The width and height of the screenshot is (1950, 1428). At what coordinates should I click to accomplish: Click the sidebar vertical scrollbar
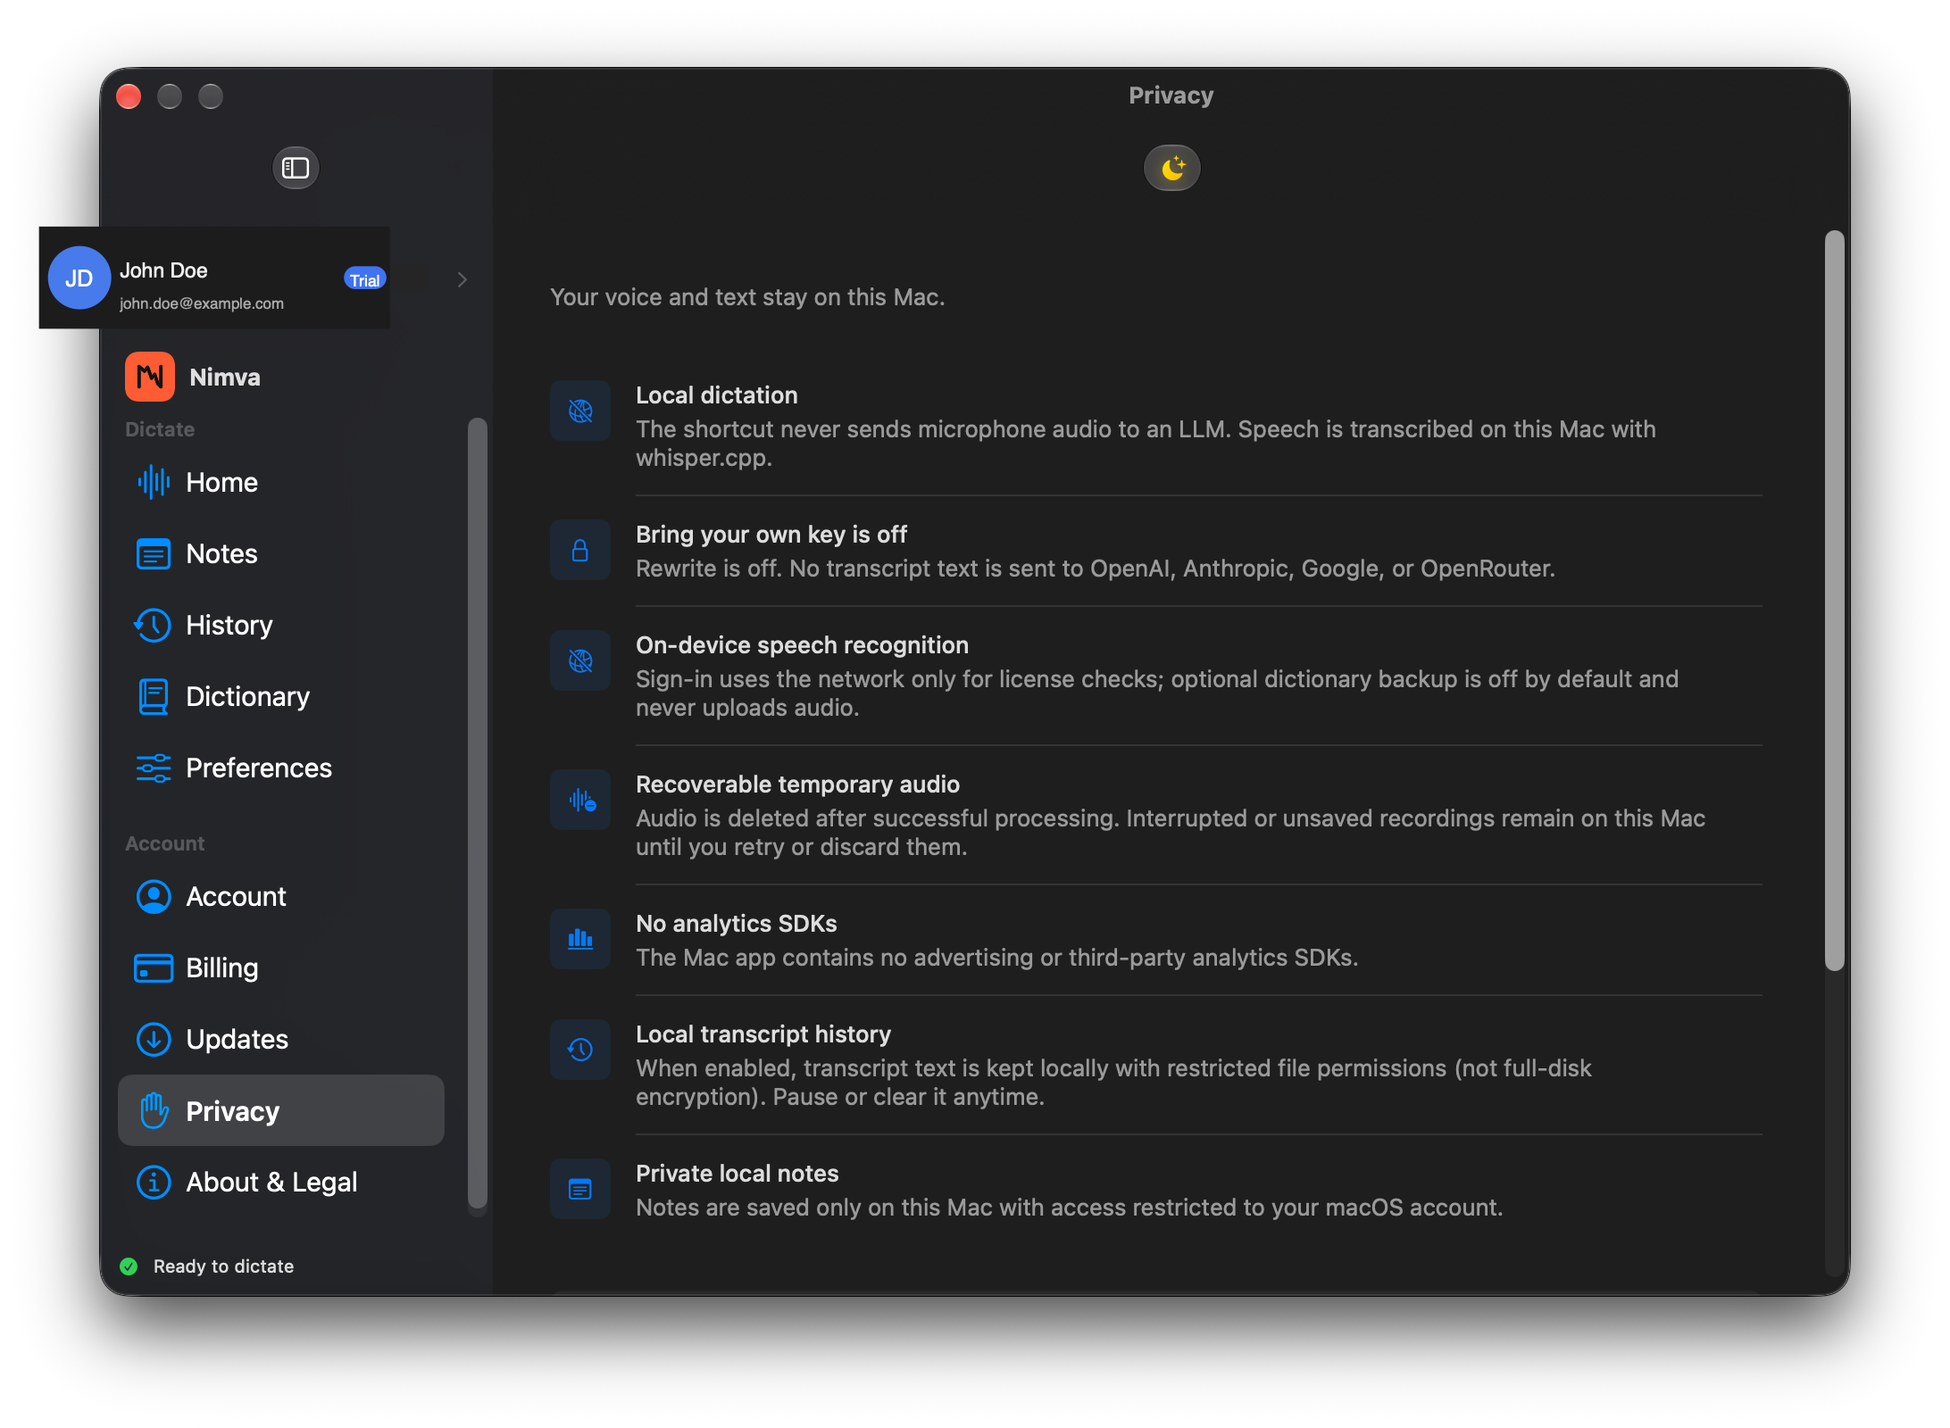coord(478,813)
